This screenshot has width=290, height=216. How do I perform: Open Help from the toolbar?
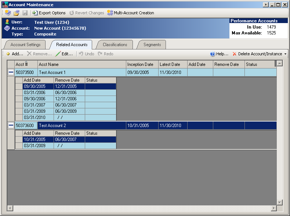[x=219, y=54]
